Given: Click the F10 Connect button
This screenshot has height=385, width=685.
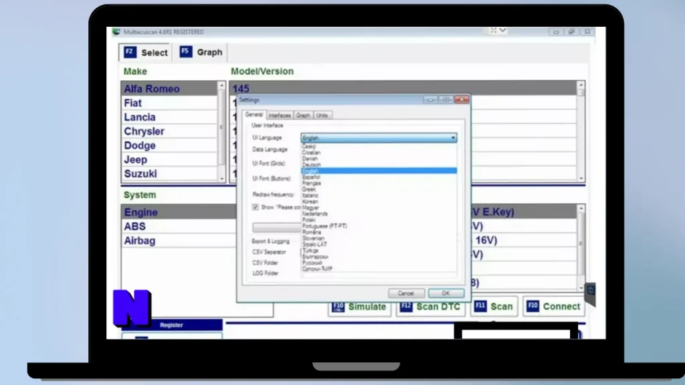Looking at the screenshot, I should tap(554, 306).
